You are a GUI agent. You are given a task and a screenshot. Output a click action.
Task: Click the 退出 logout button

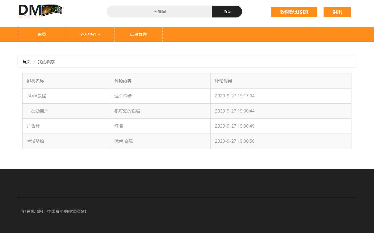[337, 12]
